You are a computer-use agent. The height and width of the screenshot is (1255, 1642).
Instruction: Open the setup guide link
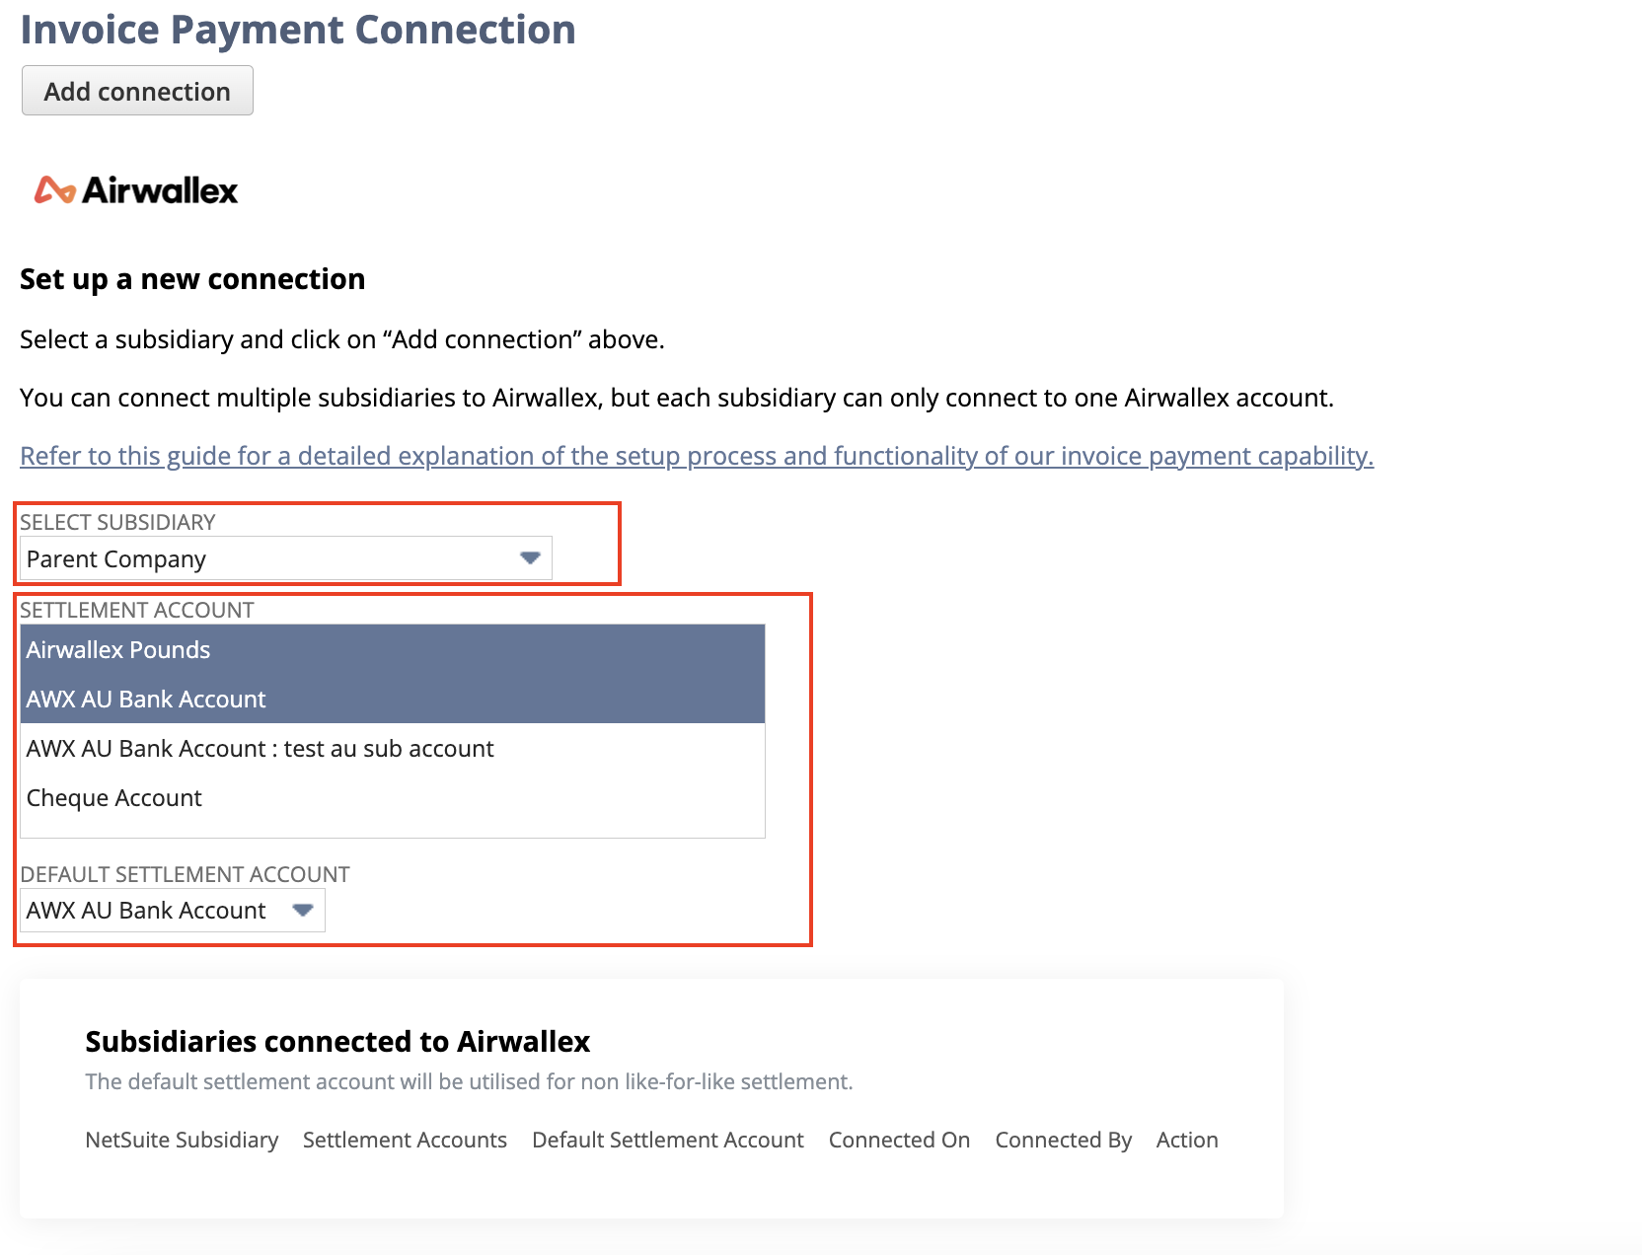pos(697,456)
